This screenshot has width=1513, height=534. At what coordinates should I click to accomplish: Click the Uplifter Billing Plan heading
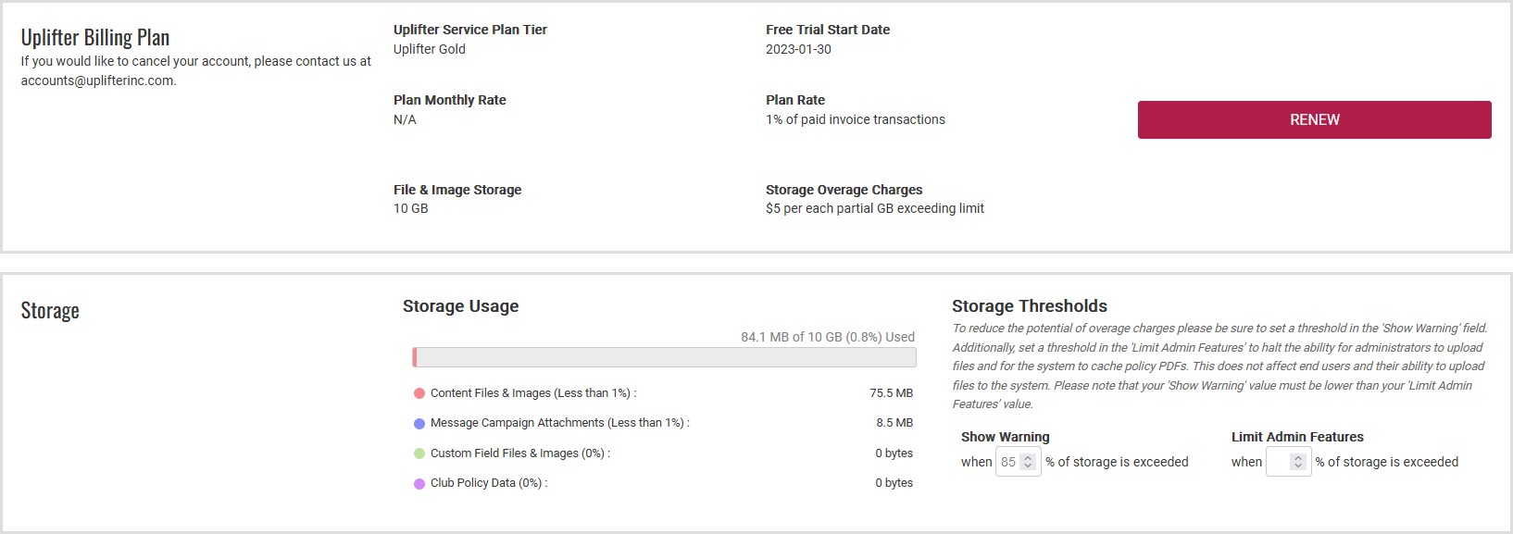(95, 37)
